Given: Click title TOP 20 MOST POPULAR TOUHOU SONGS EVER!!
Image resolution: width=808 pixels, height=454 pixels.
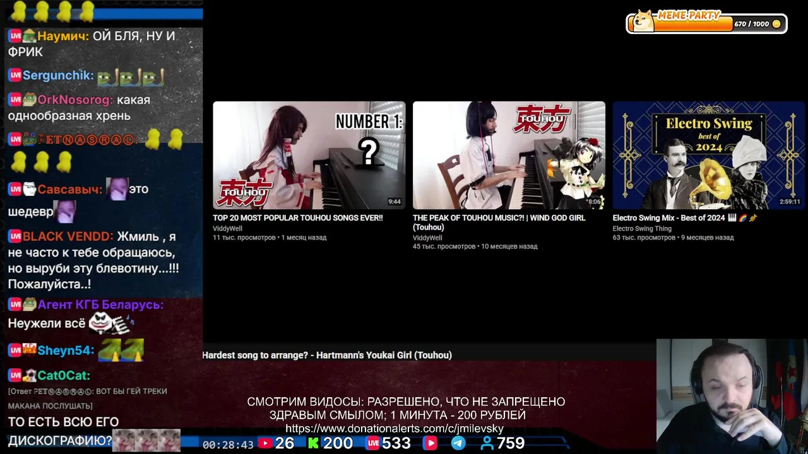Looking at the screenshot, I should point(298,218).
